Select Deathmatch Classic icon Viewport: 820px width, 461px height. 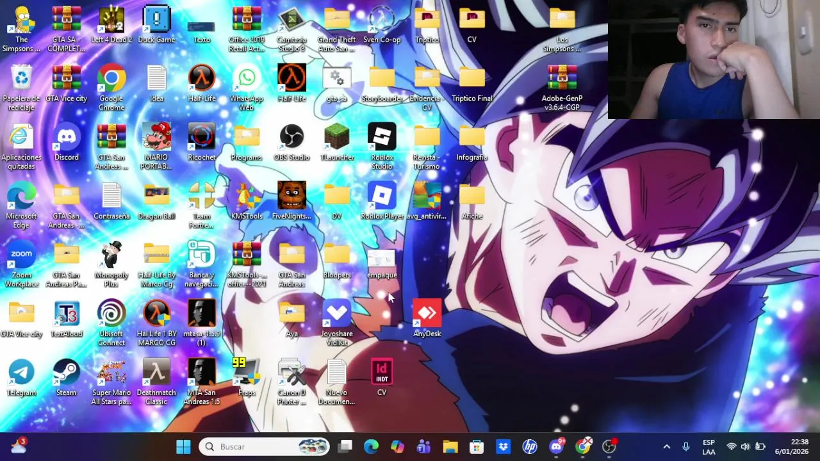point(156,383)
